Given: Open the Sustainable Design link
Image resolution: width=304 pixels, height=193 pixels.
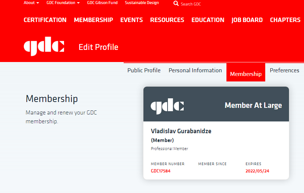Looking at the screenshot, I should tap(142, 3).
